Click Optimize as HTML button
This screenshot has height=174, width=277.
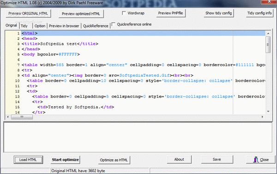114,160
